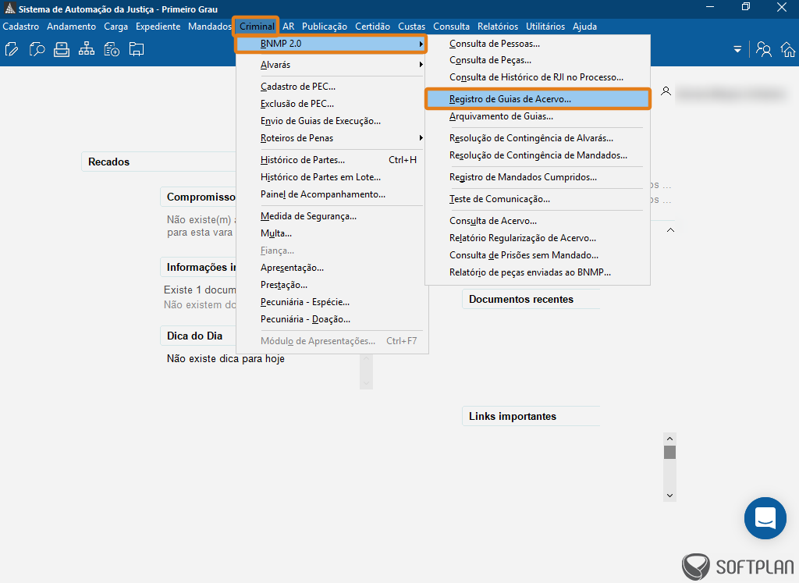Open the Relatórios menu
This screenshot has width=799, height=583.
tap(498, 27)
